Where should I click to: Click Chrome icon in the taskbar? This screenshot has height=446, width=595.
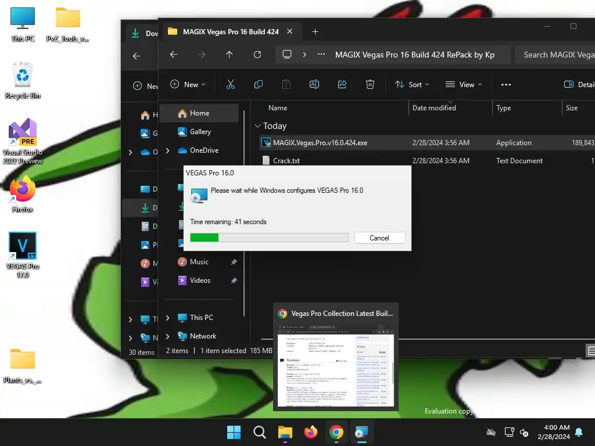pyautogui.click(x=336, y=432)
